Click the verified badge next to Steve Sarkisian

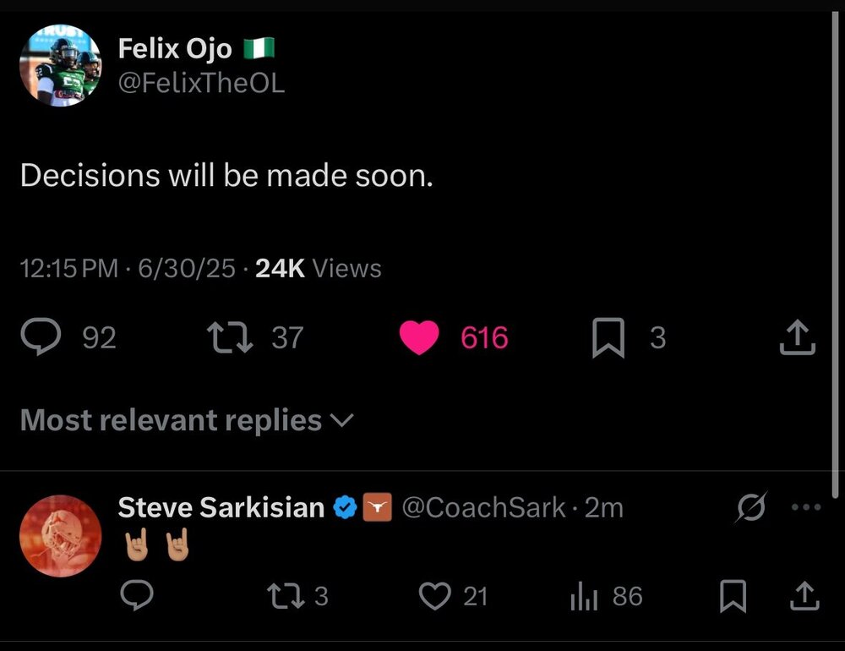[x=346, y=507]
